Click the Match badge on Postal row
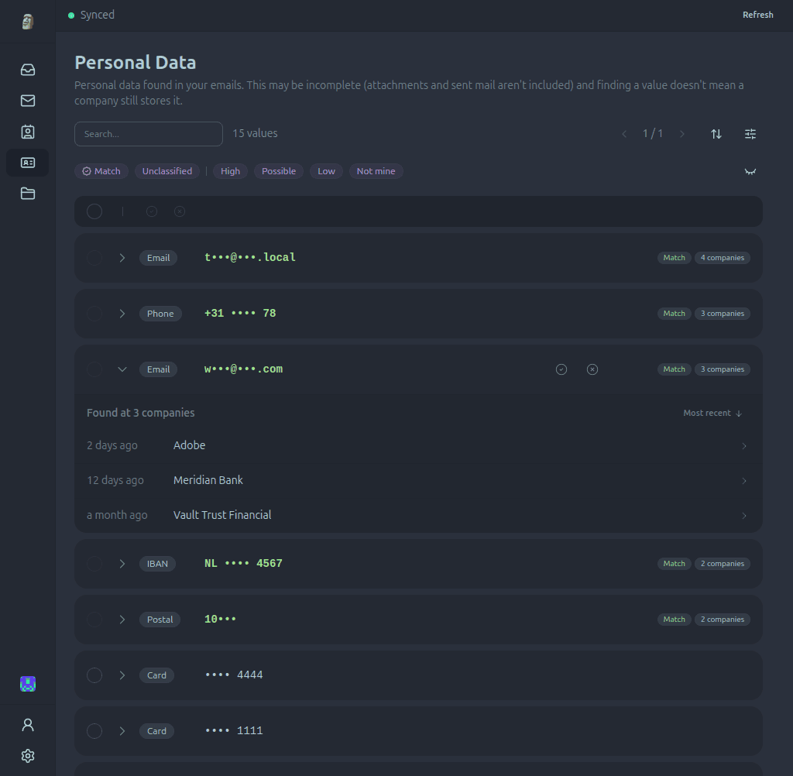793x776 pixels. 675,620
